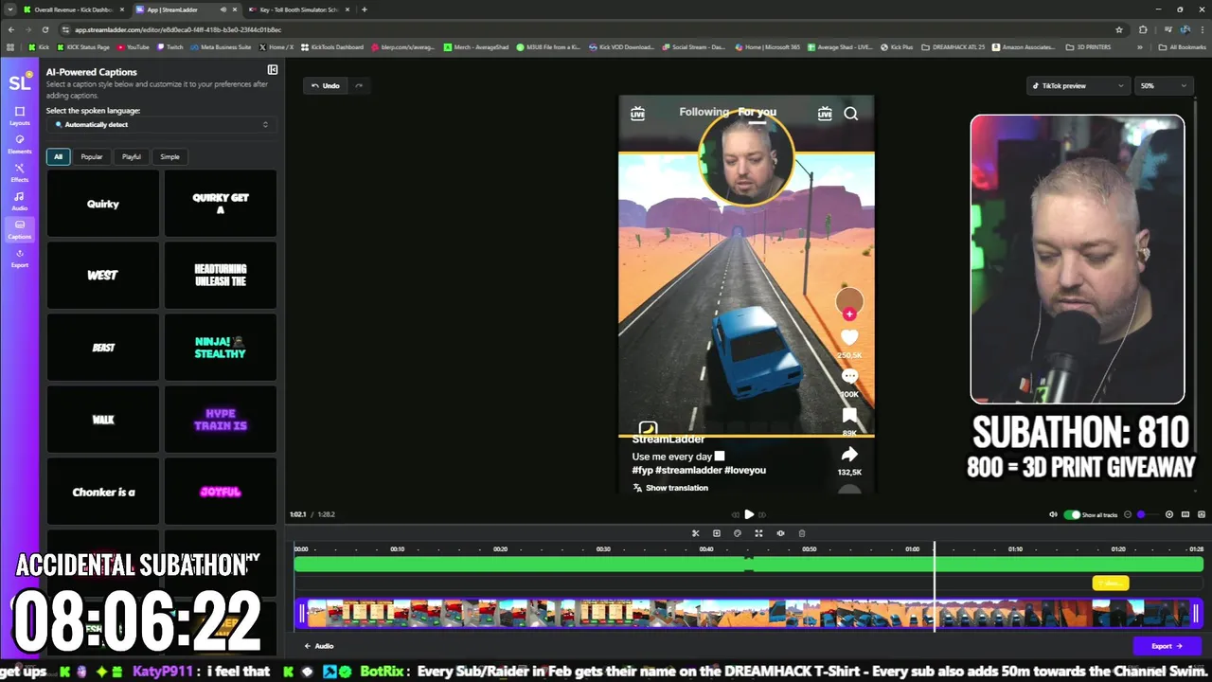Zoom out timeline with minus icon
The width and height of the screenshot is (1212, 682).
(1128, 514)
